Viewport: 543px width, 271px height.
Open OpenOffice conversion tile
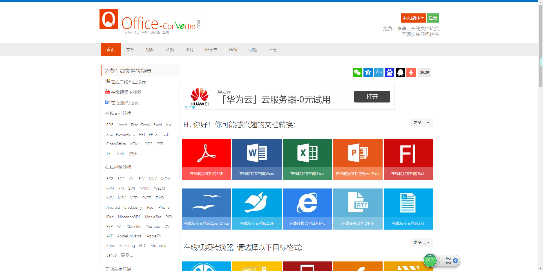click(207, 209)
